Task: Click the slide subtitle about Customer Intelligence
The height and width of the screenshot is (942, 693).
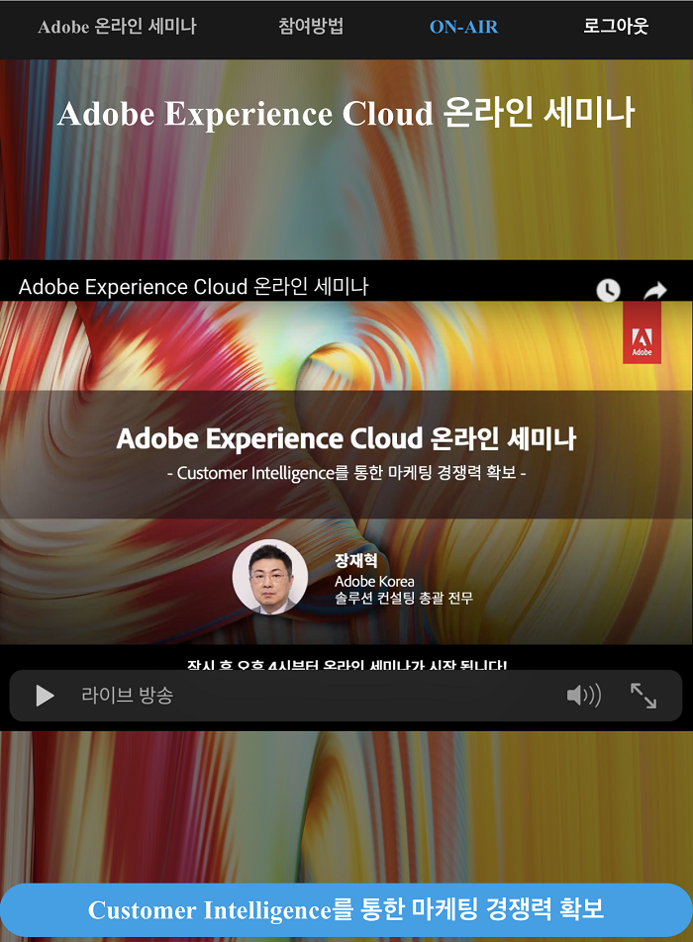Action: tap(346, 473)
